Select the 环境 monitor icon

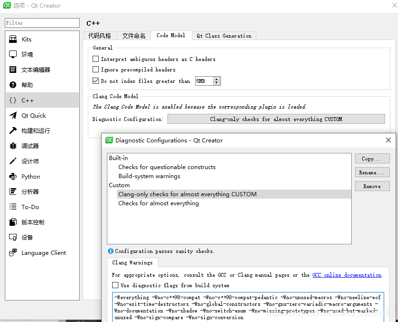coord(13,54)
